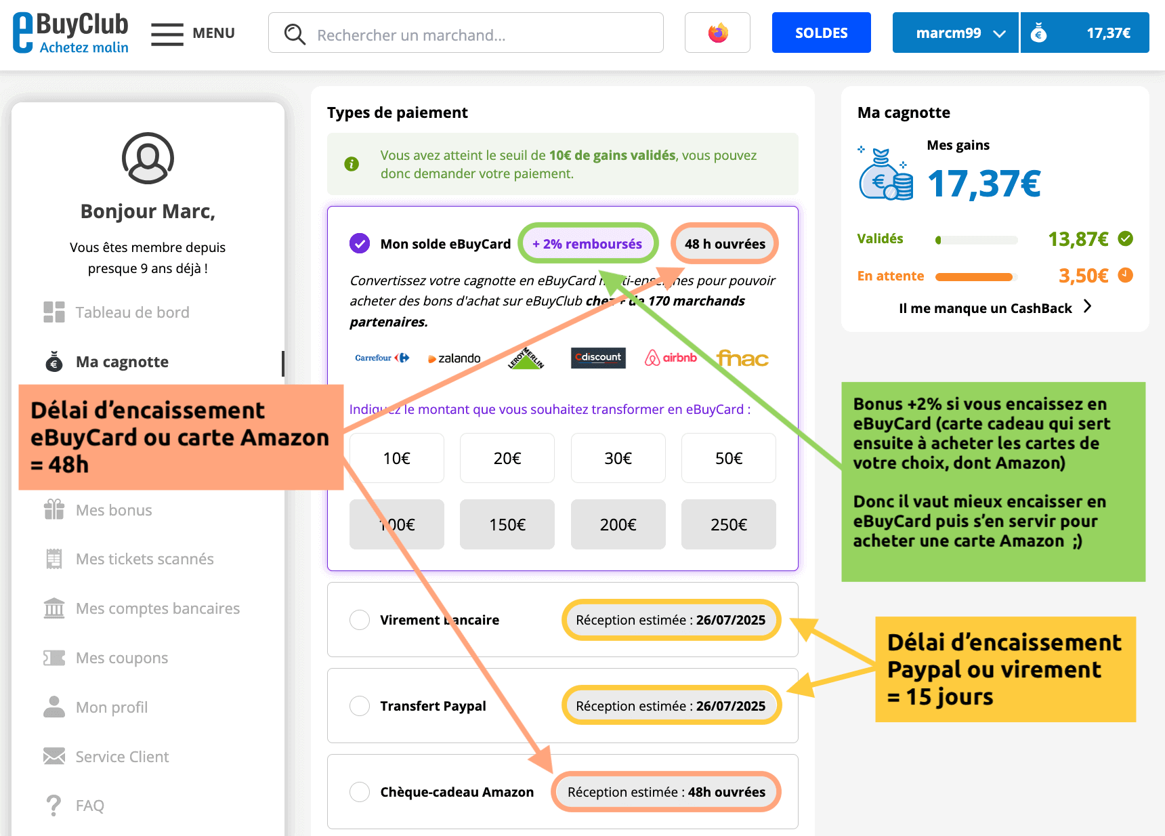Open Mes coupons page
This screenshot has height=836, width=1165.
[x=122, y=658]
